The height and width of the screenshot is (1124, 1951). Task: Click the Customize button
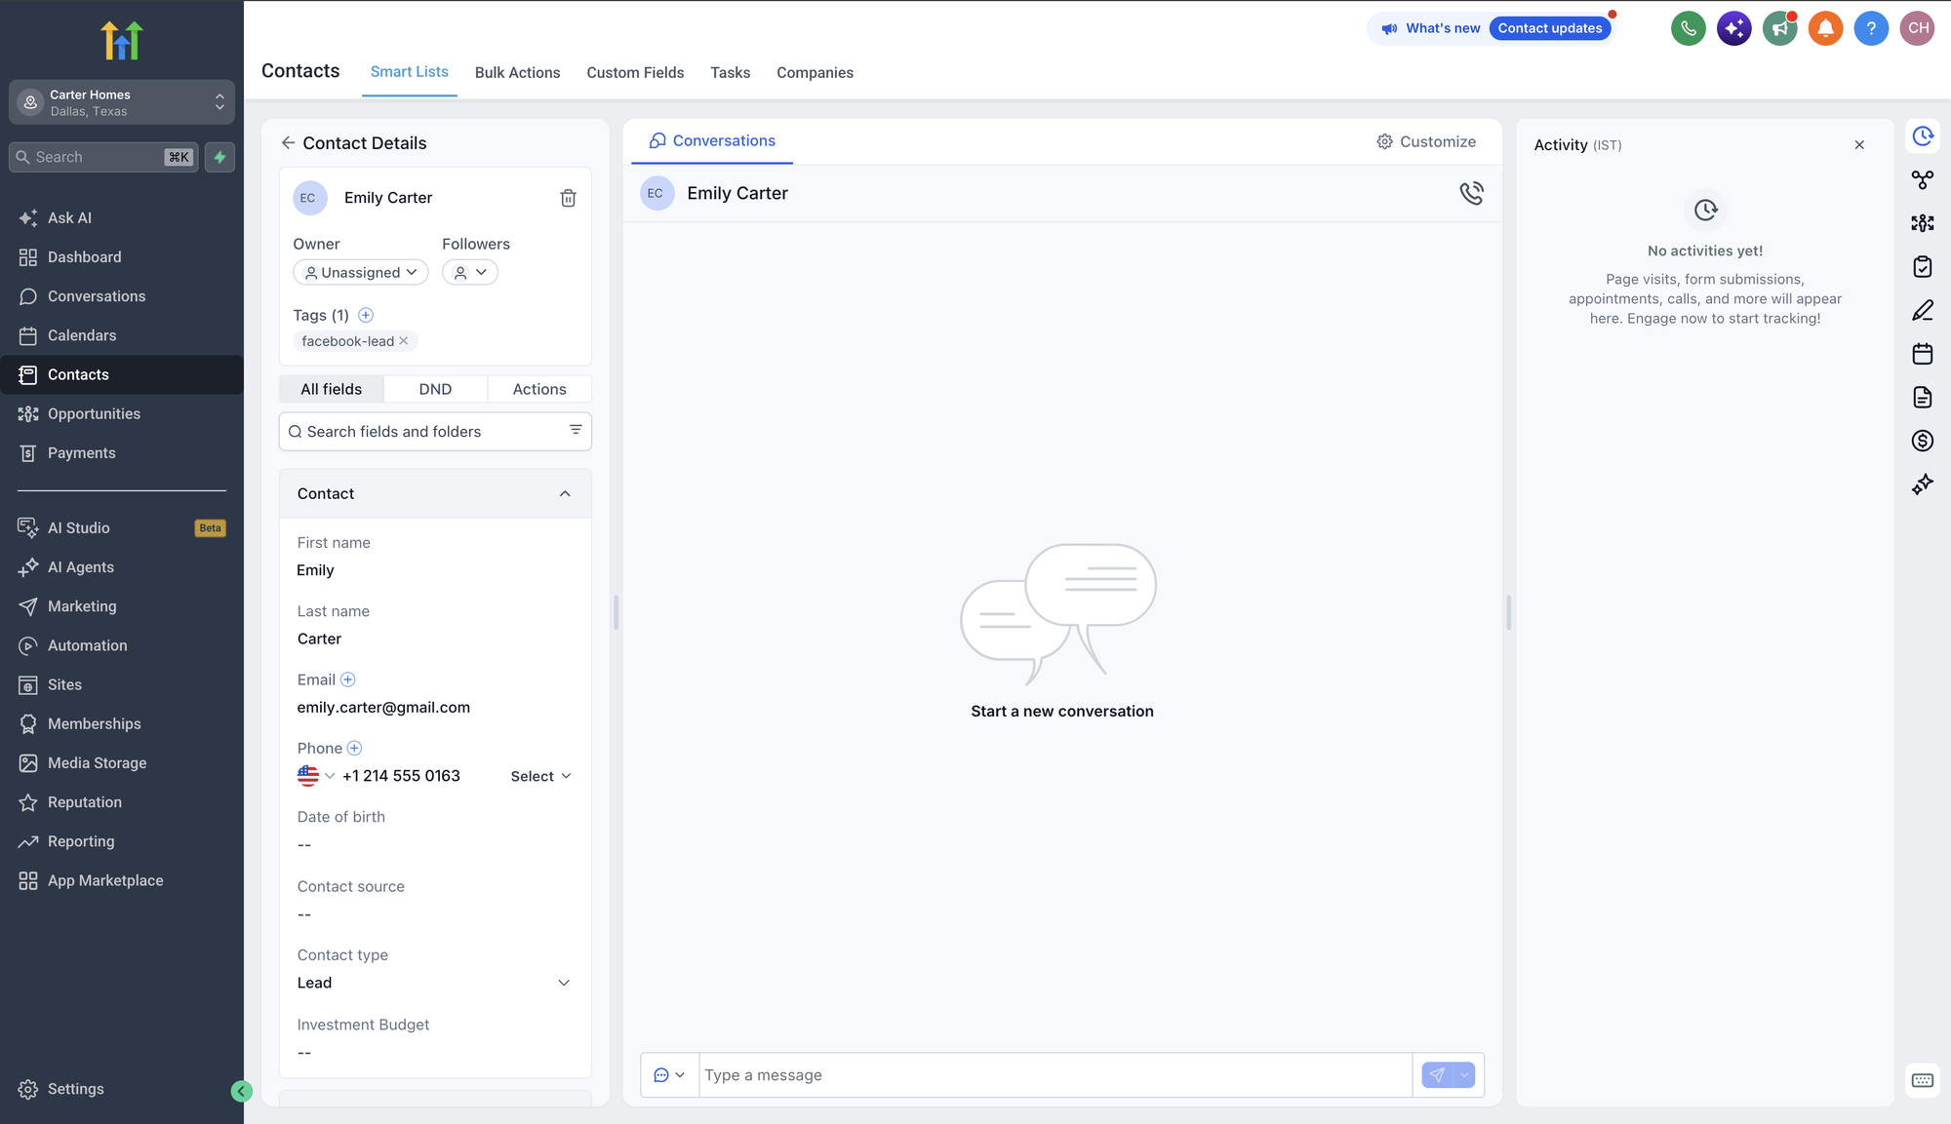1426,141
